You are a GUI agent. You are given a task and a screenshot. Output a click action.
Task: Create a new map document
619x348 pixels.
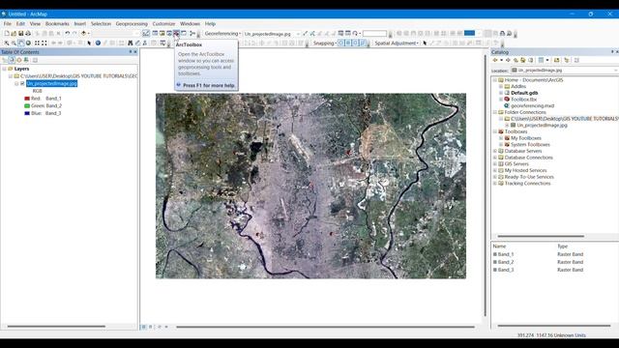click(7, 34)
